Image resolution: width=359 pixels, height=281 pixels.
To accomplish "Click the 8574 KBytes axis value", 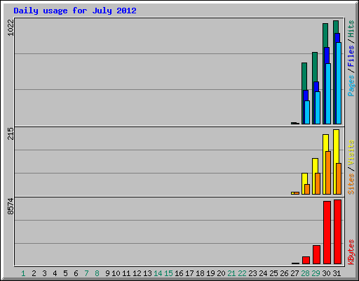I will pos(11,207).
